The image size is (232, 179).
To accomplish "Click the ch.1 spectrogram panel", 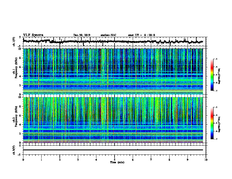I will coord(113,71).
